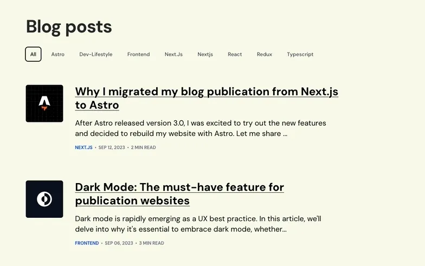Filter posts by React
Image resolution: width=425 pixels, height=266 pixels.
pyautogui.click(x=235, y=54)
